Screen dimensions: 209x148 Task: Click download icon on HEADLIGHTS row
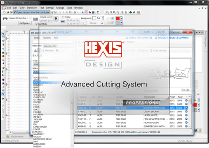(186, 115)
